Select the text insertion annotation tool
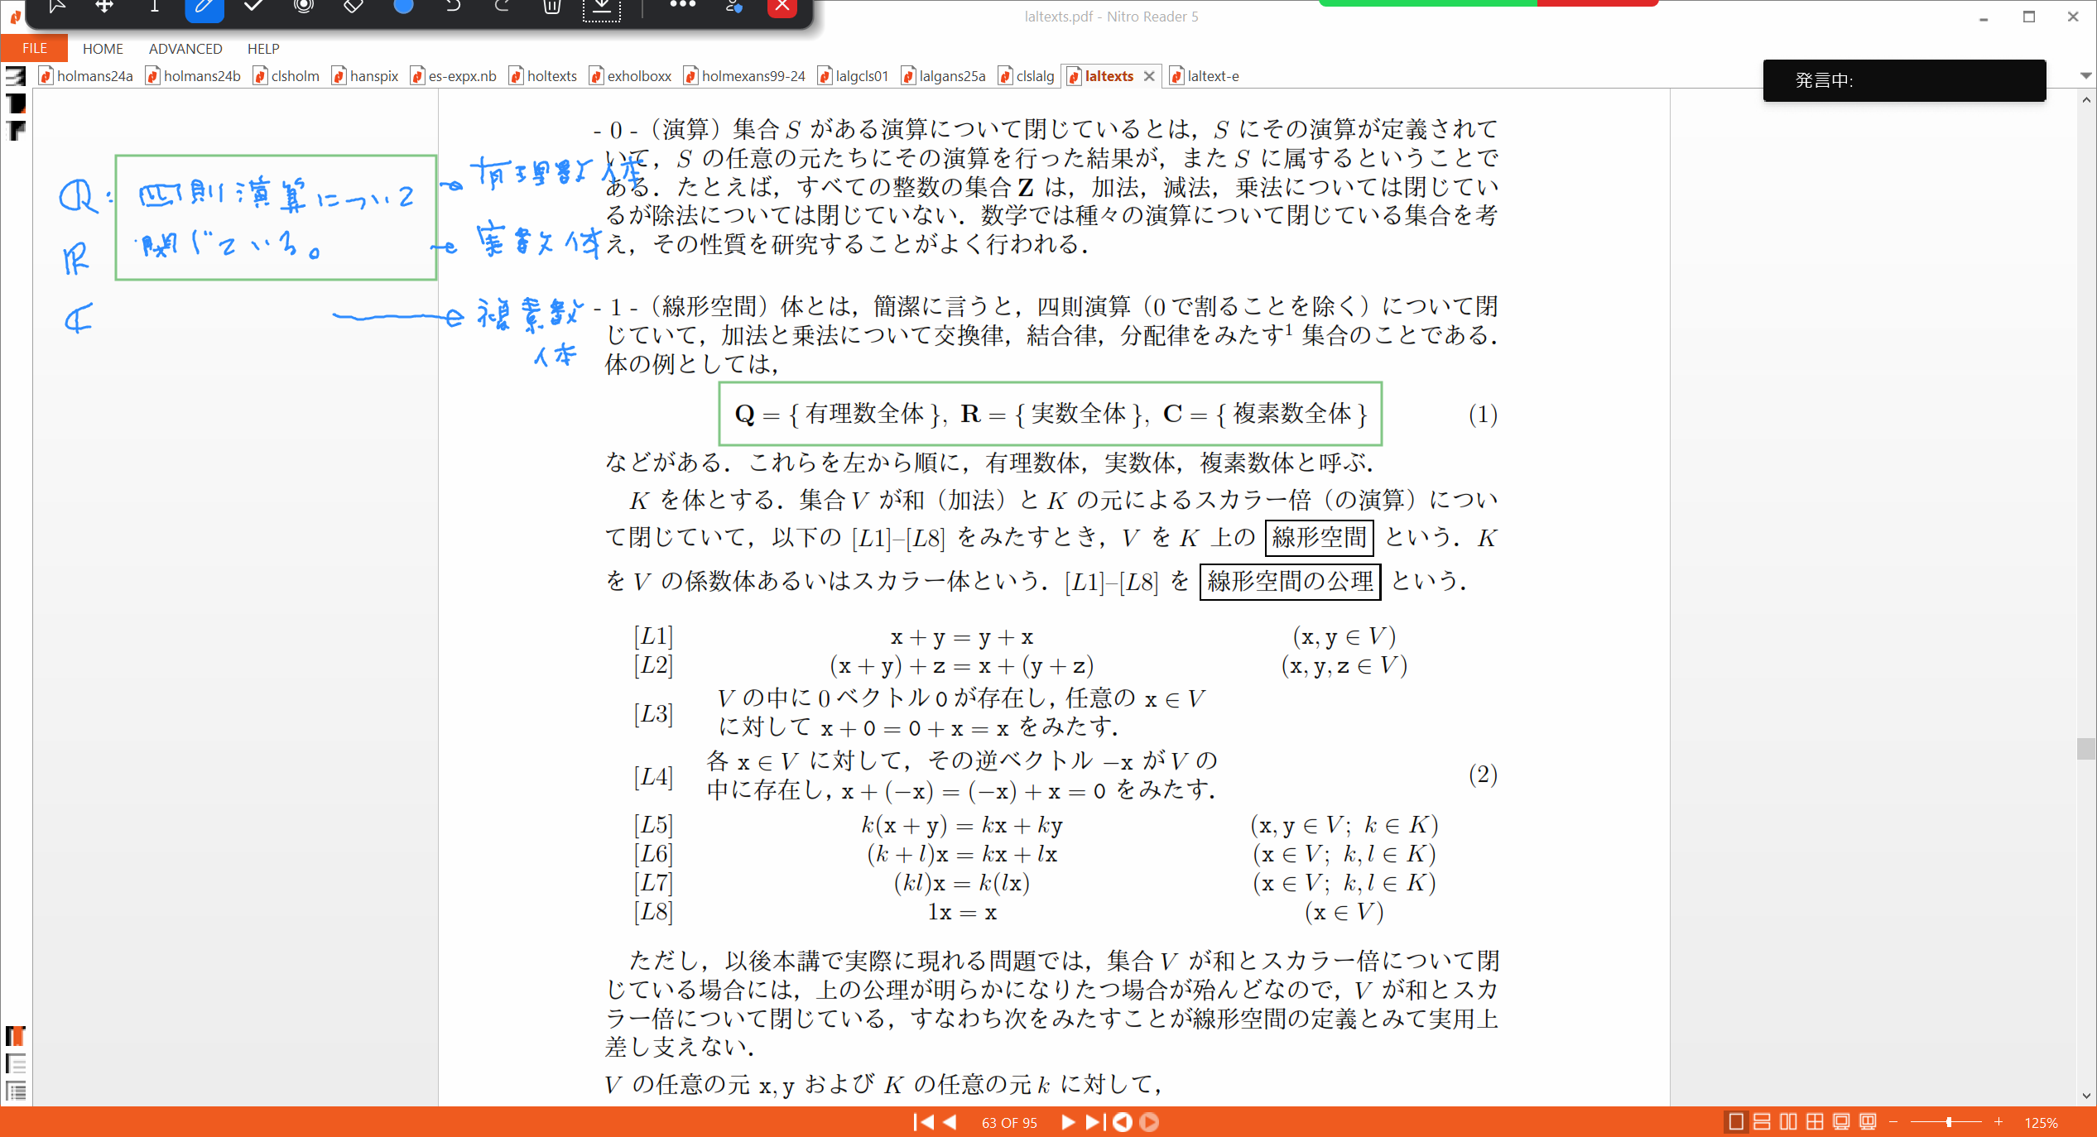This screenshot has width=2097, height=1137. [154, 7]
